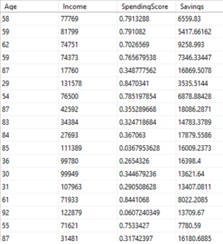The height and width of the screenshot is (244, 223).
Task: Click SpendingScore cell 0.765679538
Action: [147, 57]
